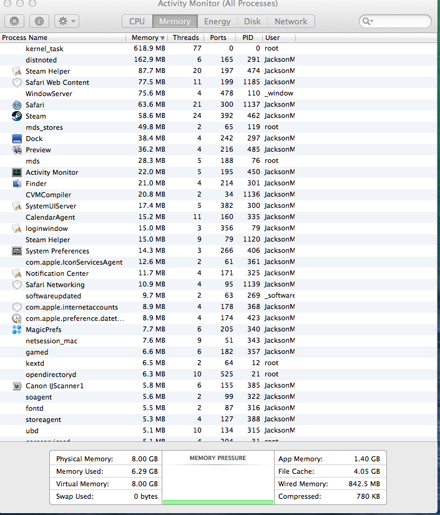Open the gear action menu

(67, 21)
